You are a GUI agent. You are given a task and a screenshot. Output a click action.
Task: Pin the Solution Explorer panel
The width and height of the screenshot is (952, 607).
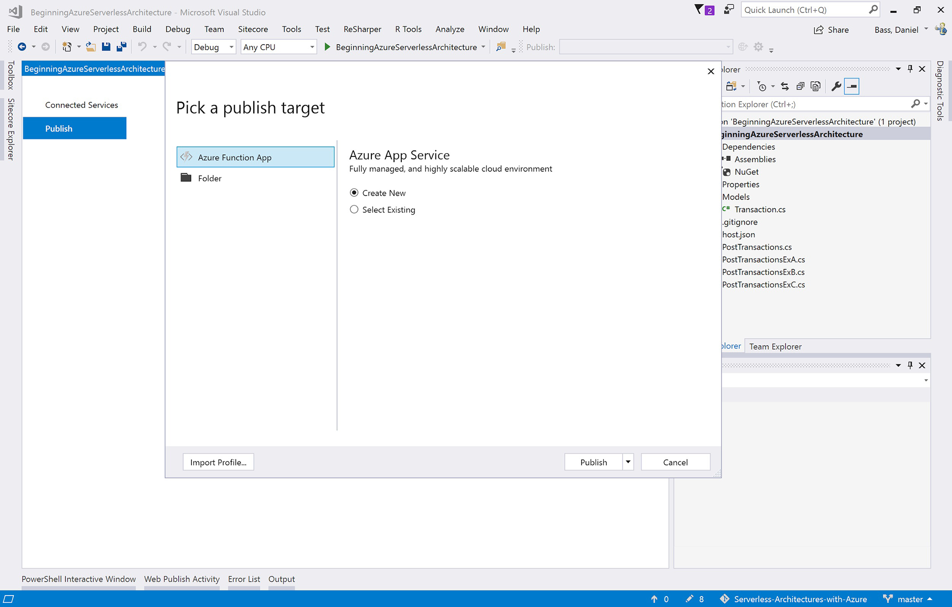[x=910, y=69]
